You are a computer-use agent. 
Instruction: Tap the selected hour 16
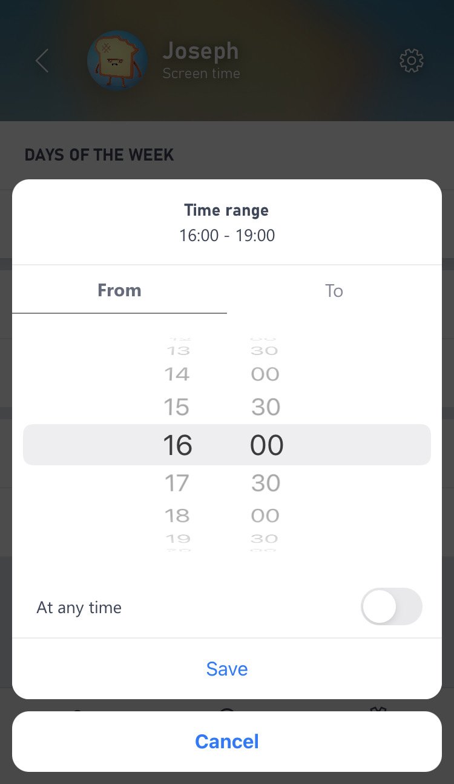tap(177, 445)
